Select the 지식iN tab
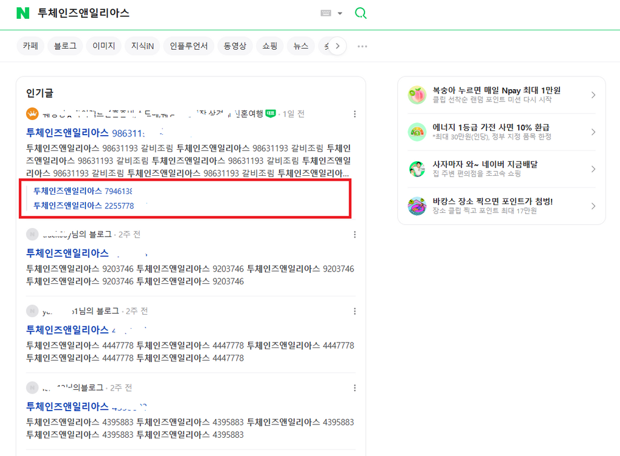This screenshot has width=620, height=456. click(x=142, y=46)
